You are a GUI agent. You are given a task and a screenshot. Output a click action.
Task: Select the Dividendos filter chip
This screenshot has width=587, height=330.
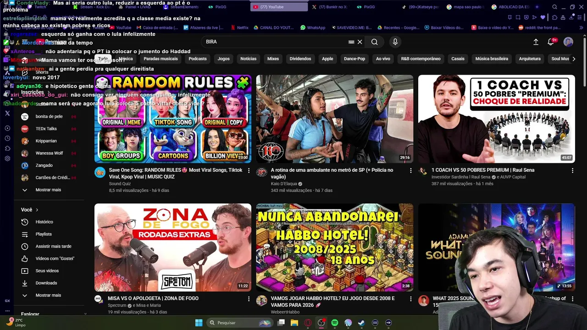click(x=300, y=59)
